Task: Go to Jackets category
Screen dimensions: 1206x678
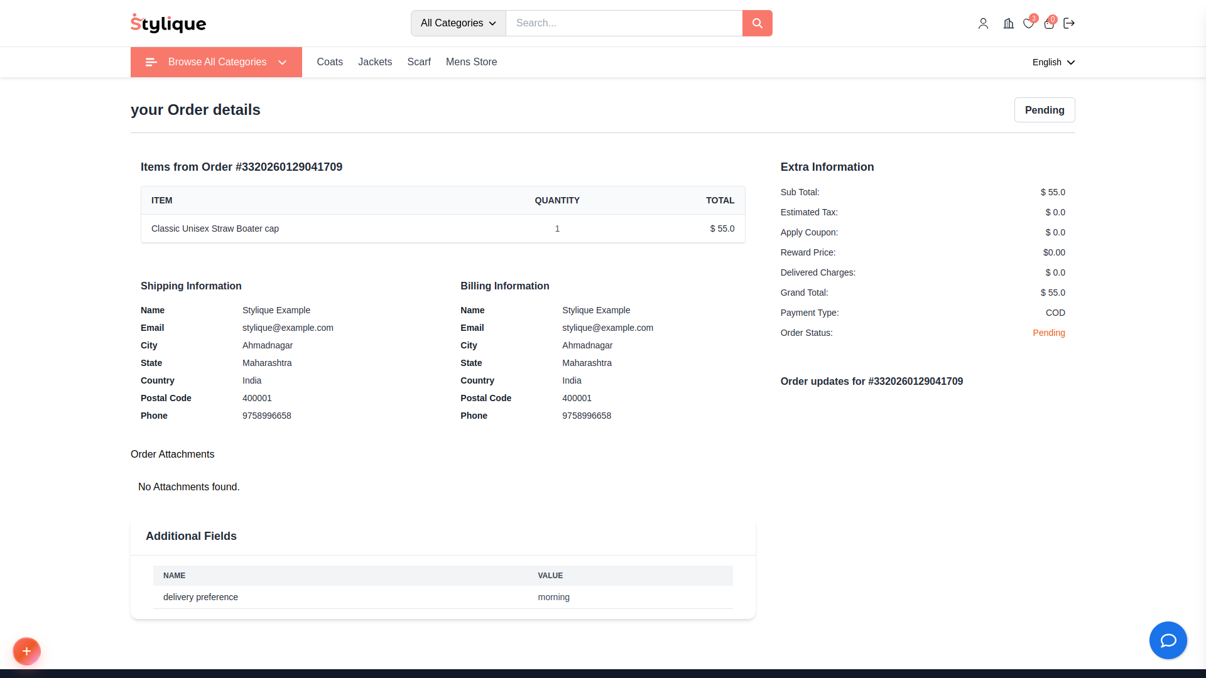Action: click(x=375, y=62)
